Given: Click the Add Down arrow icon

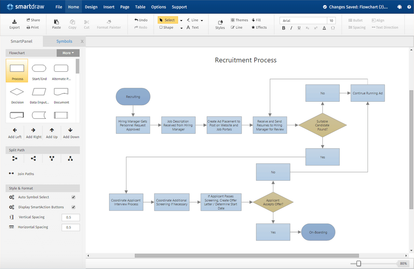Looking at the screenshot, I should [x=70, y=130].
